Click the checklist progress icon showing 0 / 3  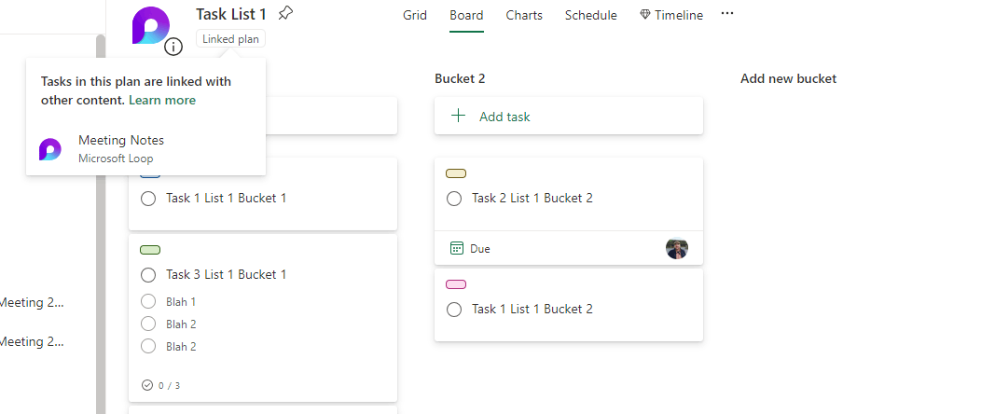click(x=147, y=385)
